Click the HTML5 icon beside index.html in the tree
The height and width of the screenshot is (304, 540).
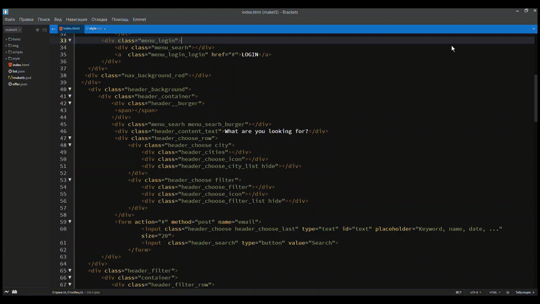tap(10, 65)
